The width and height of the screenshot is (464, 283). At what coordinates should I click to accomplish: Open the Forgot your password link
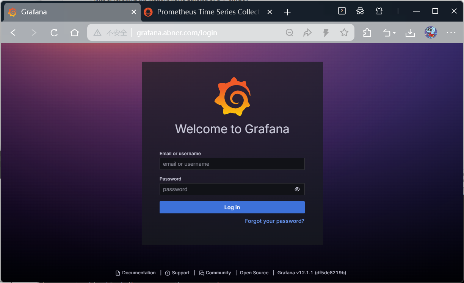coord(274,221)
